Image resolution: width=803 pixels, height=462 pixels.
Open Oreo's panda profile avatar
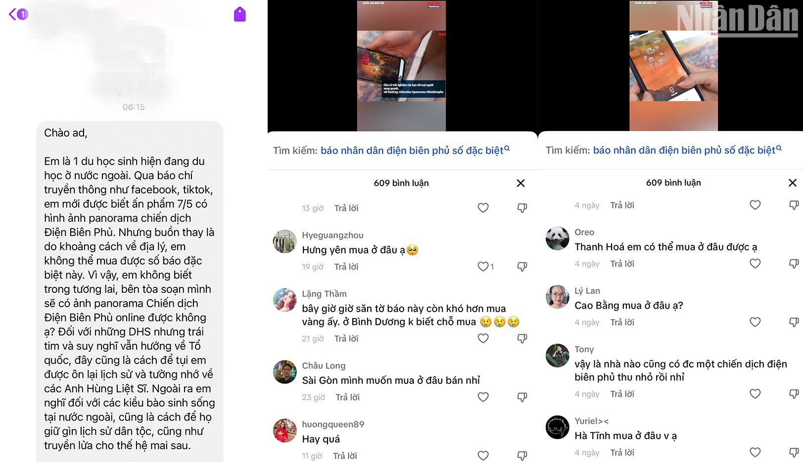pyautogui.click(x=558, y=238)
